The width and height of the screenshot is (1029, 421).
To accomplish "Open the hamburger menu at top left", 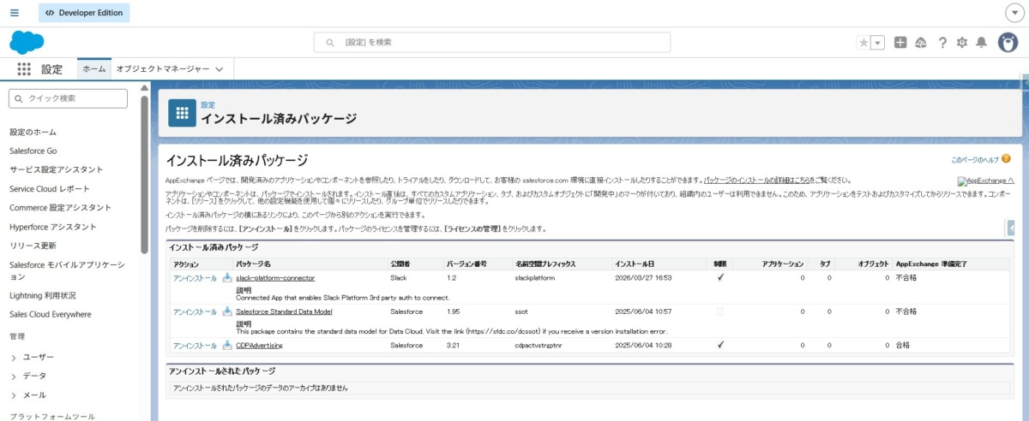I will [14, 13].
